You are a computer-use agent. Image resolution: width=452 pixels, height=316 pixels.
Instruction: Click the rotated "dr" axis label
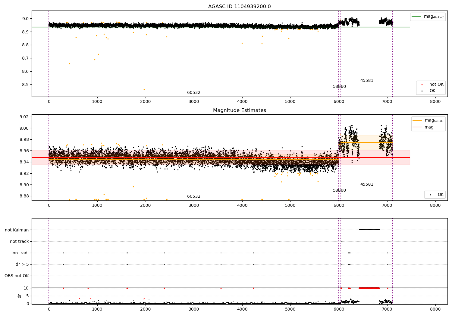point(19,296)
